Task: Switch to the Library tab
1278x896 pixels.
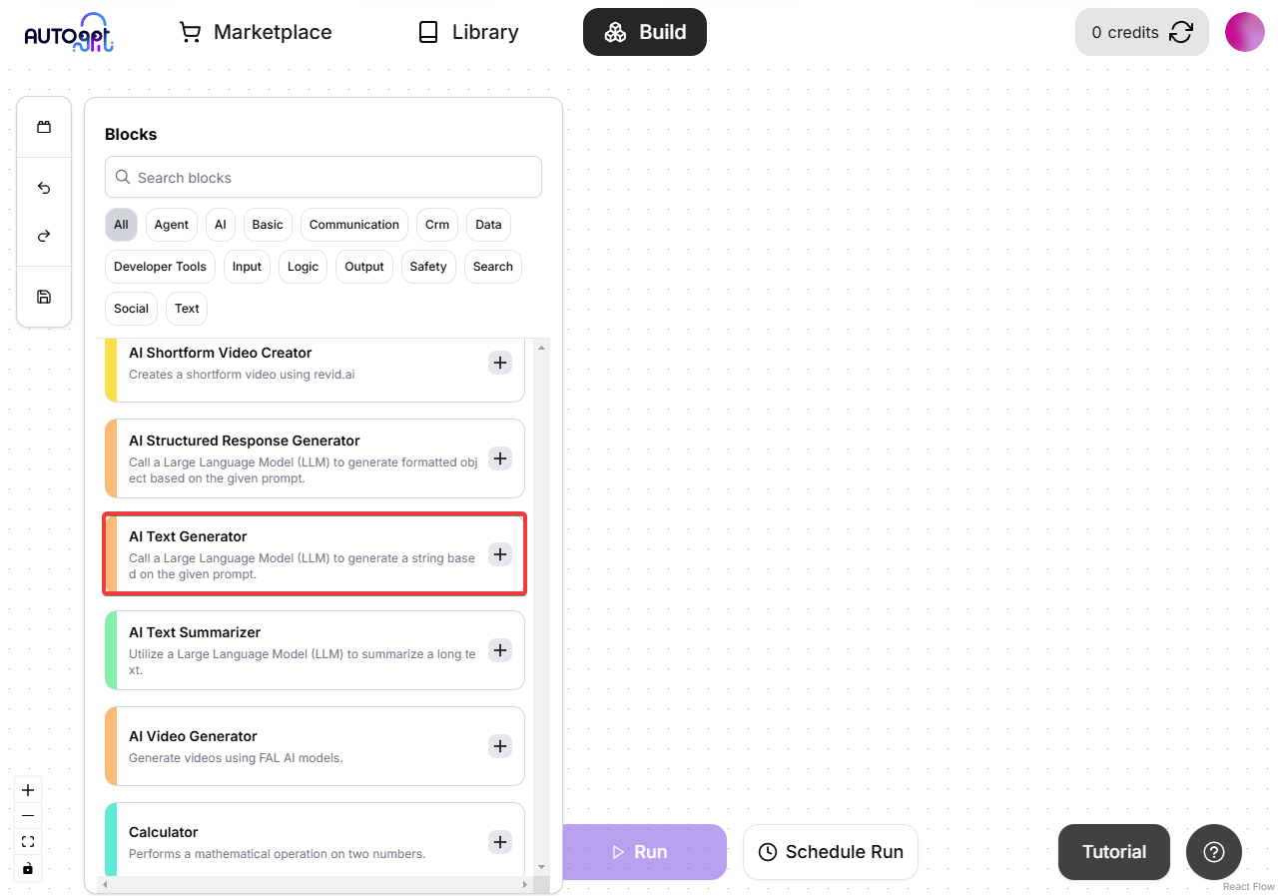Action: [468, 32]
